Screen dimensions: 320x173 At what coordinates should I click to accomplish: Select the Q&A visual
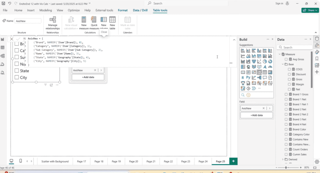pos(265,78)
